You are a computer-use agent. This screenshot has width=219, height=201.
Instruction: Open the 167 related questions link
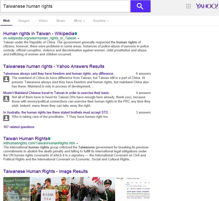pos(19,127)
